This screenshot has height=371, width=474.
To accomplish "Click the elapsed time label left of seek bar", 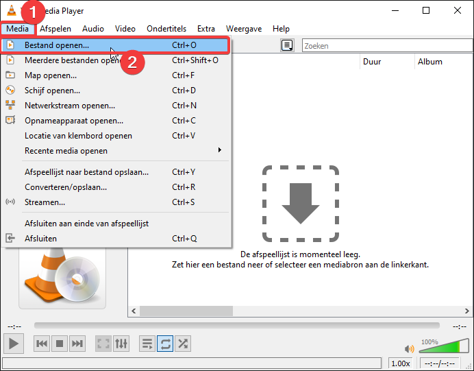I will tap(14, 326).
